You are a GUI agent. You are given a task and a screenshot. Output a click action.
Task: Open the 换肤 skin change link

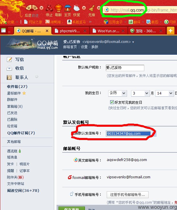coord(95,47)
